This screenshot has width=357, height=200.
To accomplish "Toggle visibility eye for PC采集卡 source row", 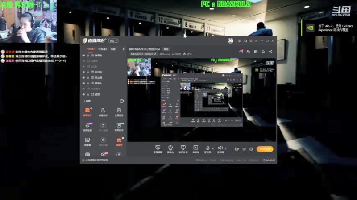I will tap(83, 89).
